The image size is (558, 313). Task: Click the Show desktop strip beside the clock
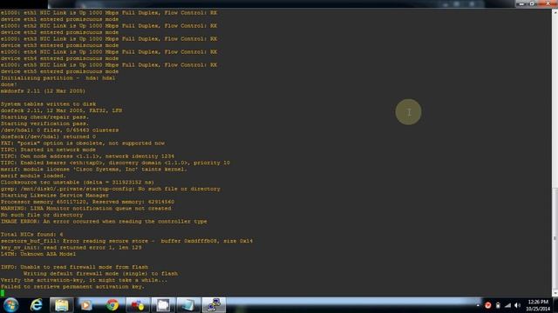(555, 305)
